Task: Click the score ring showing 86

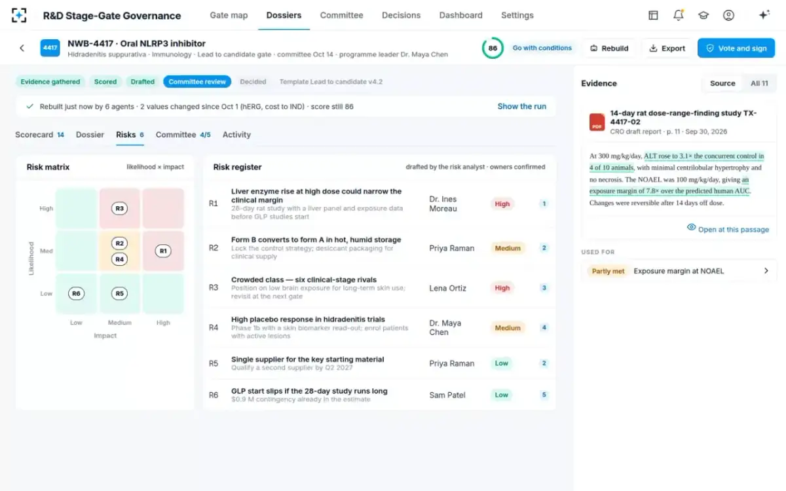Action: tap(493, 48)
